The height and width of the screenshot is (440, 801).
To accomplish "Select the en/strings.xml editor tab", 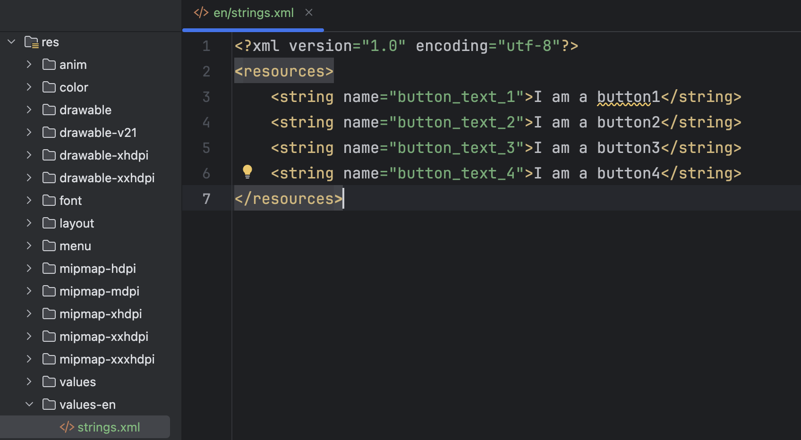I will pyautogui.click(x=253, y=13).
